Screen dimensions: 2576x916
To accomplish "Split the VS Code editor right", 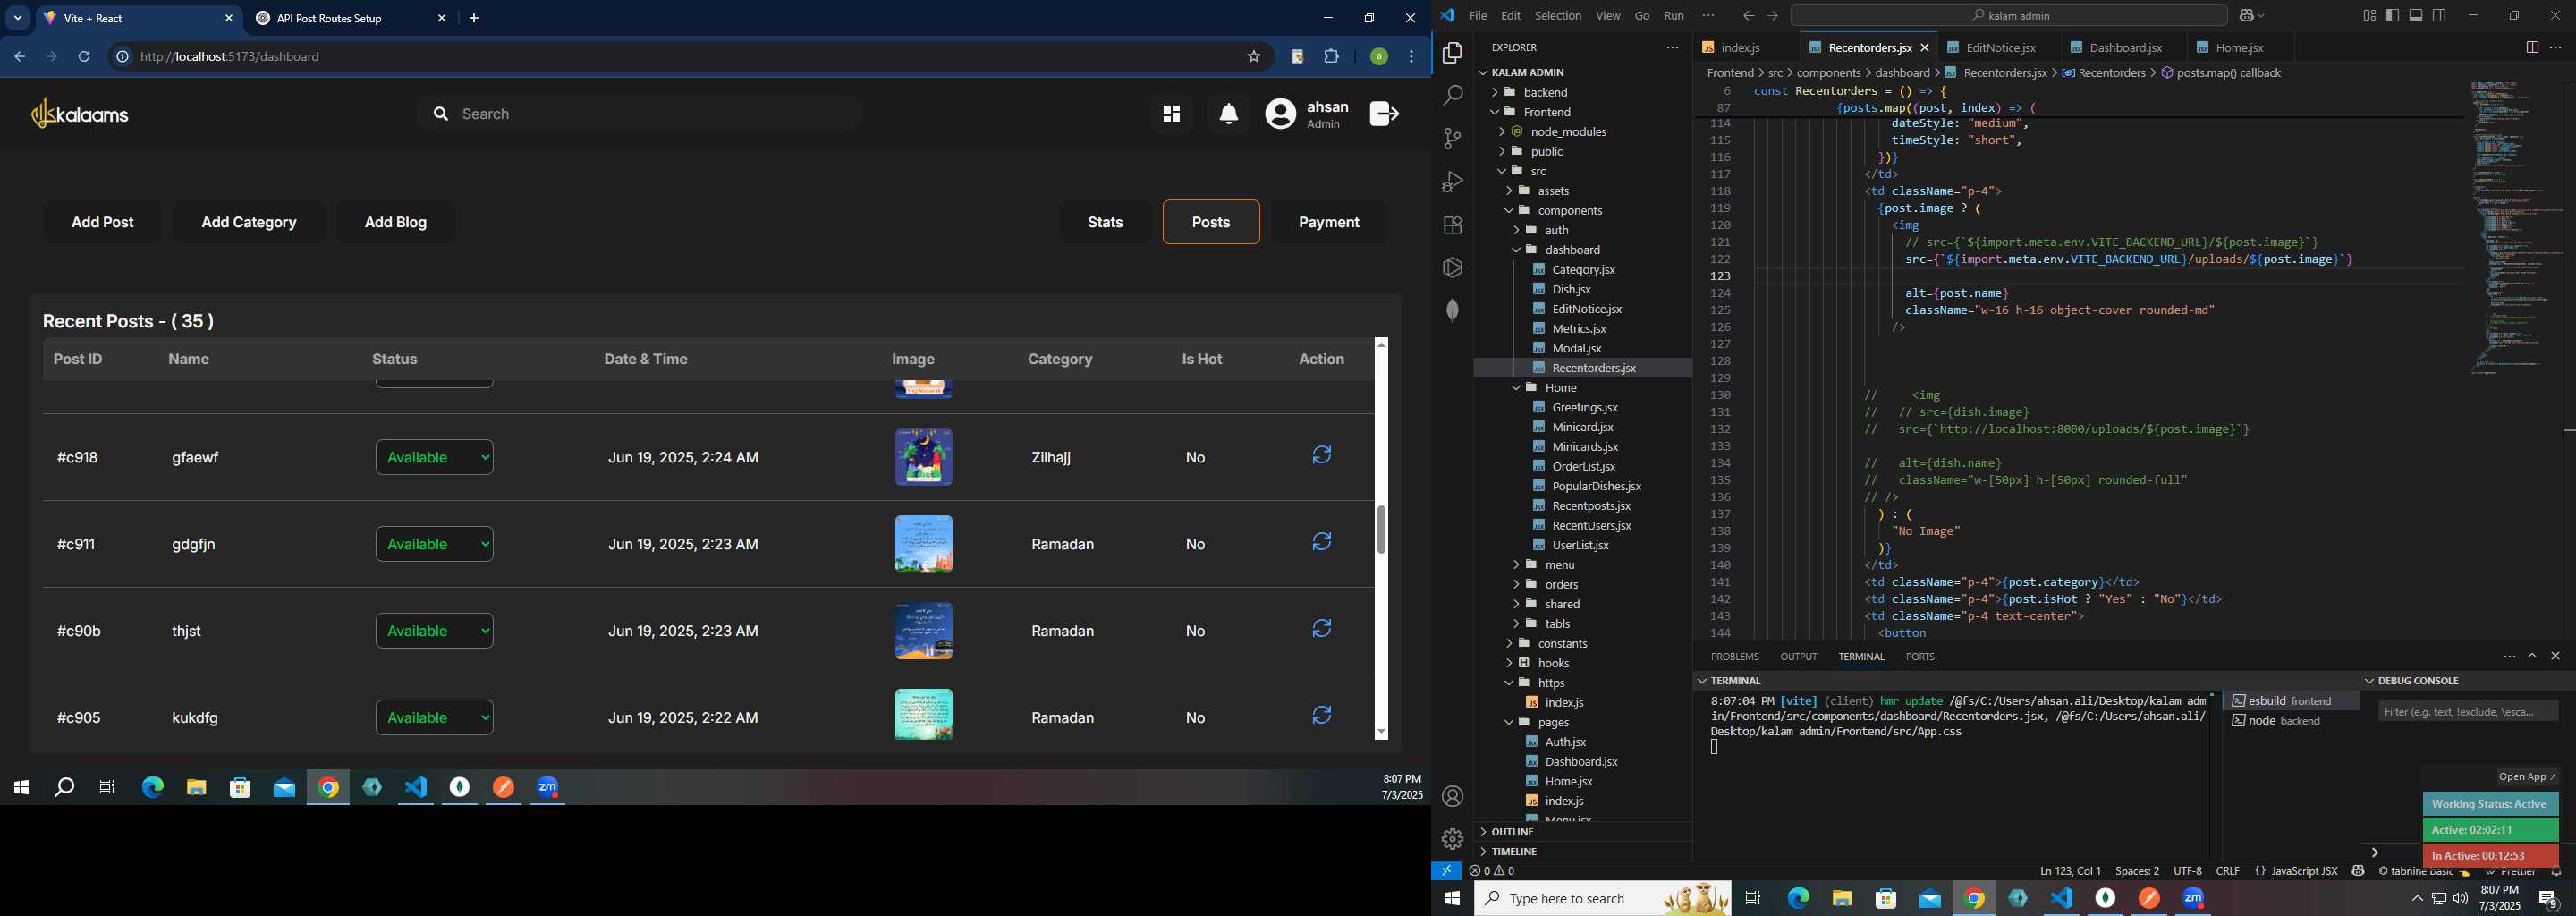I will pyautogui.click(x=2531, y=47).
